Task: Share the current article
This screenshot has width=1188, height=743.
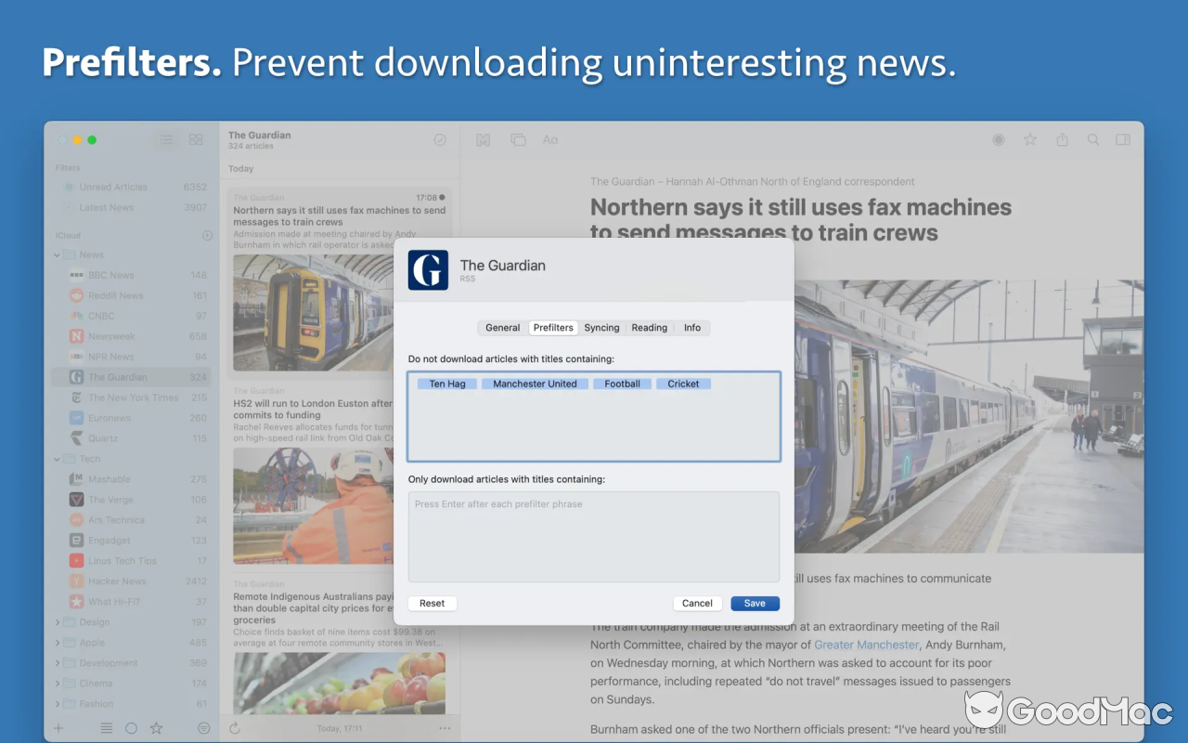Action: 1062,139
